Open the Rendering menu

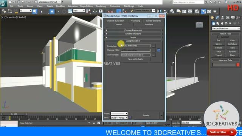tap(101, 6)
